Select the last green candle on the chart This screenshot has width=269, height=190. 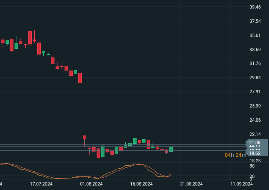[171, 149]
